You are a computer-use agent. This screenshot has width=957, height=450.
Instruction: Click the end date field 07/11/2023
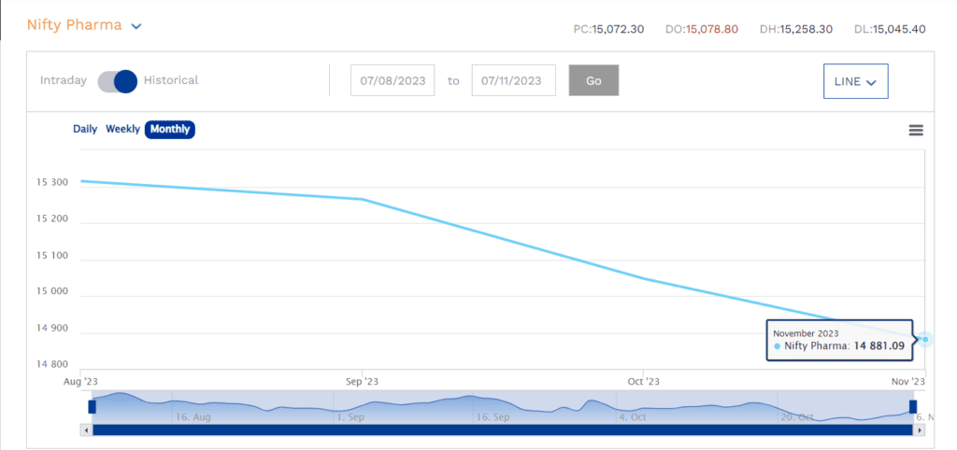513,80
